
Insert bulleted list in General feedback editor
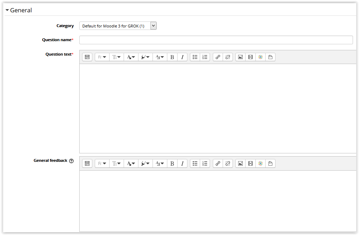195,164
